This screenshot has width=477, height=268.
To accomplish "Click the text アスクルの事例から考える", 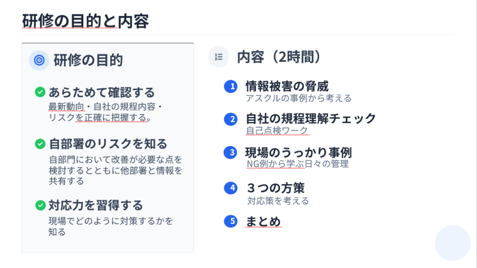I will [x=299, y=98].
